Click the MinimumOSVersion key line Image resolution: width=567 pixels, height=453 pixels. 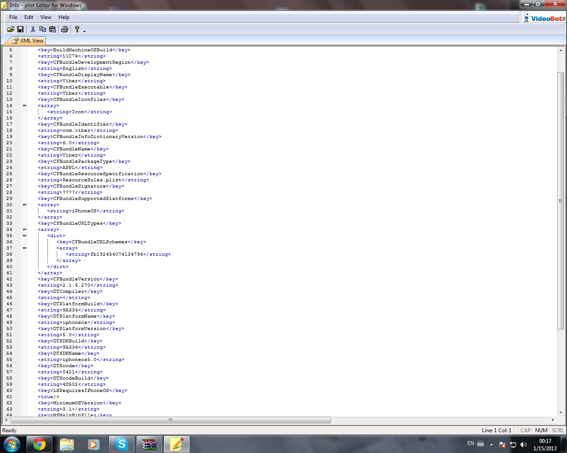(79, 403)
